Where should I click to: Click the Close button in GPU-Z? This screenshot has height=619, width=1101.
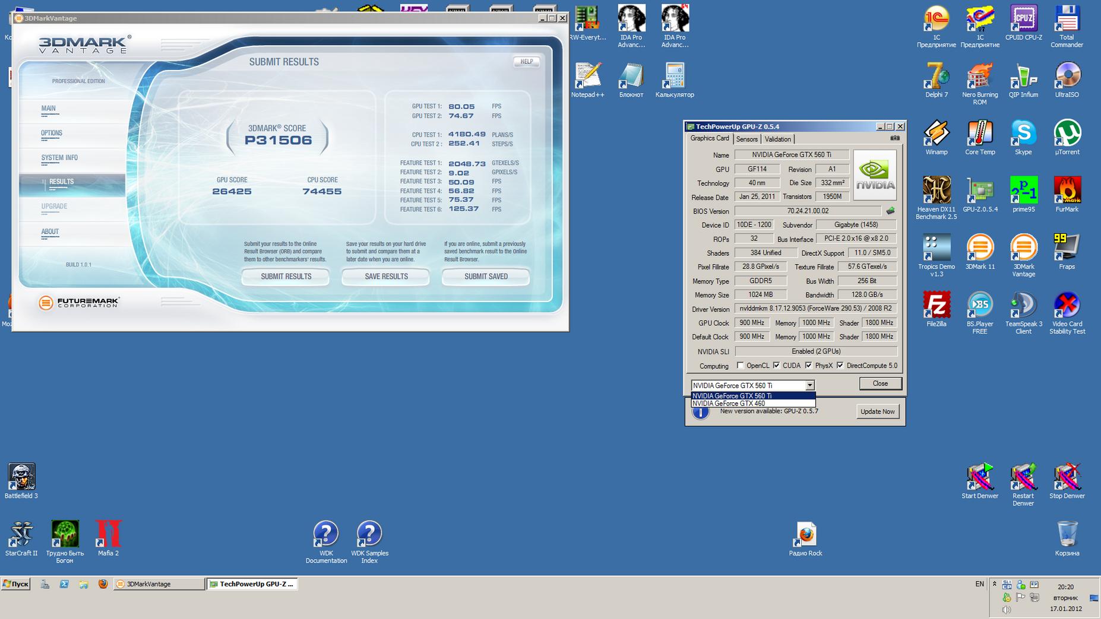coord(880,384)
